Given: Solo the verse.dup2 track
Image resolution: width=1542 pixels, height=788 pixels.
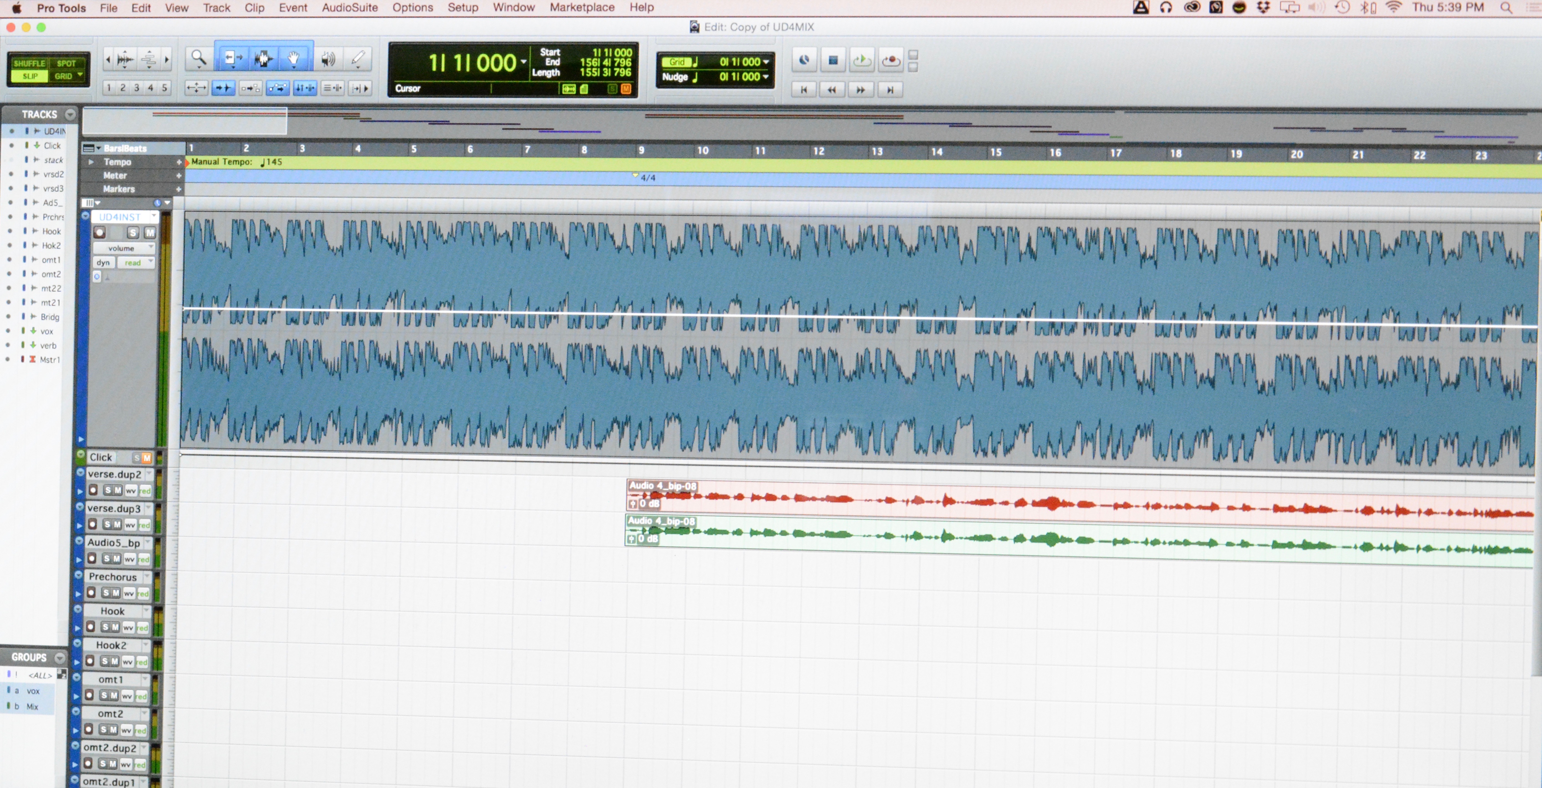Looking at the screenshot, I should click(108, 490).
